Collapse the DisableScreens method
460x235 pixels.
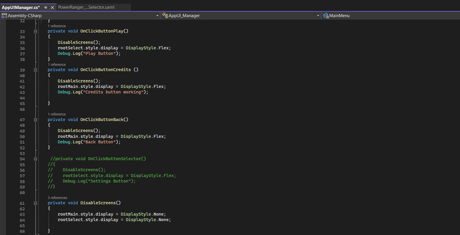pyautogui.click(x=36, y=203)
